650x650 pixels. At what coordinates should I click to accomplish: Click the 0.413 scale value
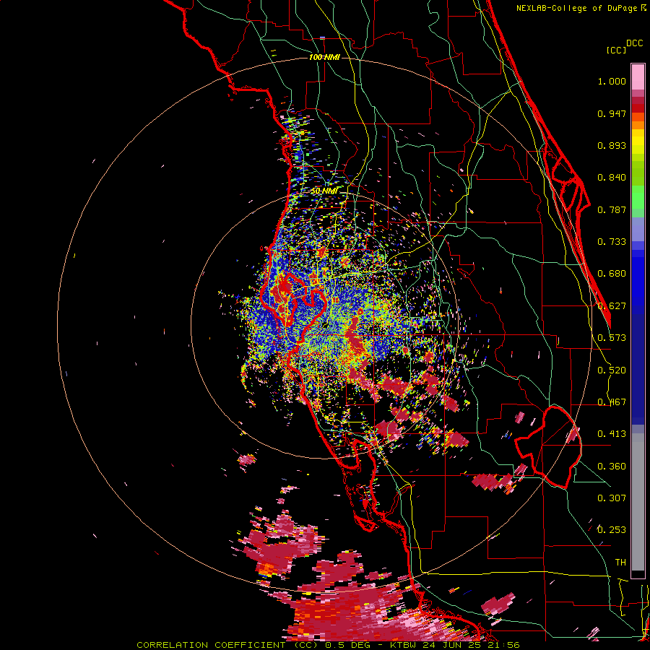[612, 434]
